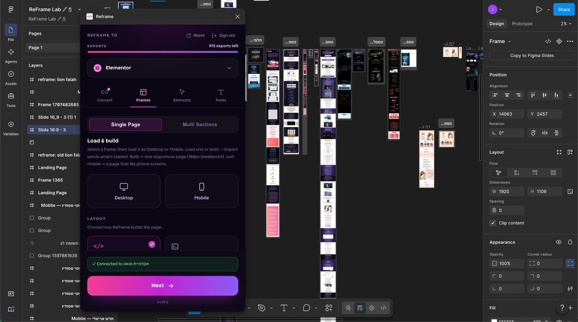Click Sign out in Reframe plugin
The image size is (578, 322).
coord(223,36)
